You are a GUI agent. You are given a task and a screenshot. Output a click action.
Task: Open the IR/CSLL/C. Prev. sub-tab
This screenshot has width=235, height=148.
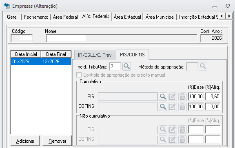pos(95,55)
